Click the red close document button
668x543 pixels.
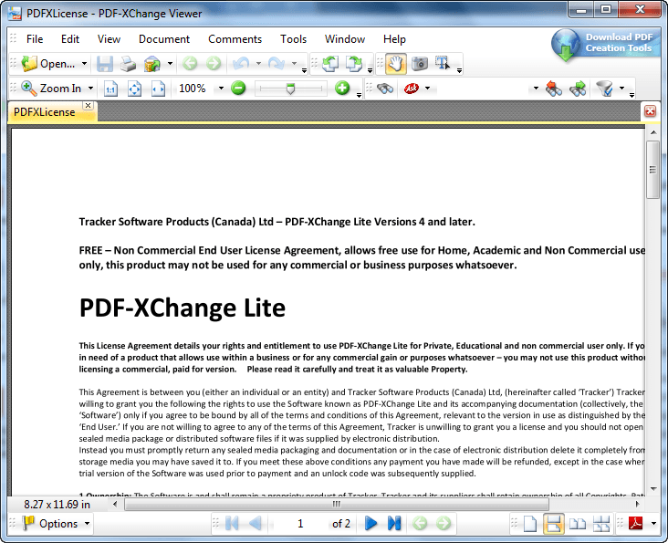pyautogui.click(x=650, y=111)
